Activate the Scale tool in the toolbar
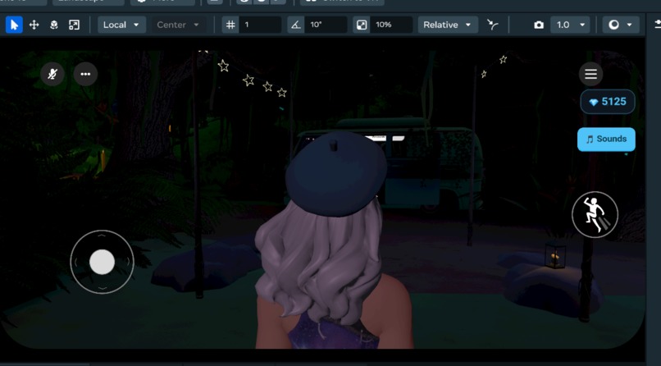The height and width of the screenshot is (366, 661). point(74,25)
